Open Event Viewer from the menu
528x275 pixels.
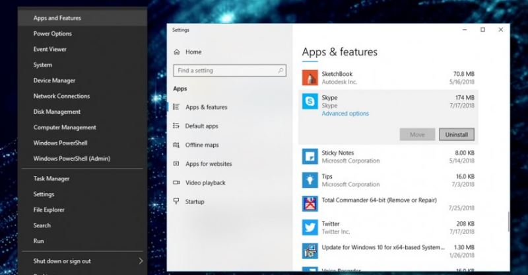82,50
